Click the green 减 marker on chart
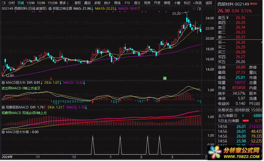This screenshot has height=161, width=264. point(165,78)
